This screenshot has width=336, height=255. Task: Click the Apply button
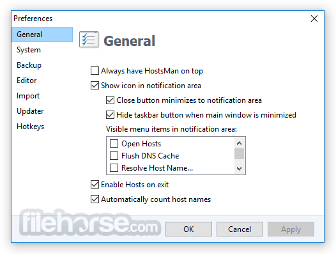tap(291, 229)
